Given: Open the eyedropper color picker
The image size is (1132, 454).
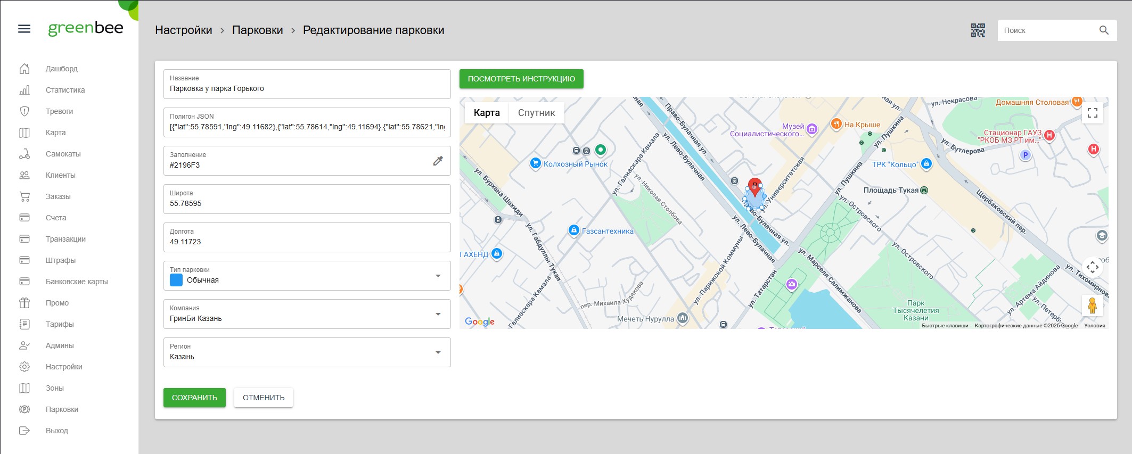Looking at the screenshot, I should click(x=438, y=161).
